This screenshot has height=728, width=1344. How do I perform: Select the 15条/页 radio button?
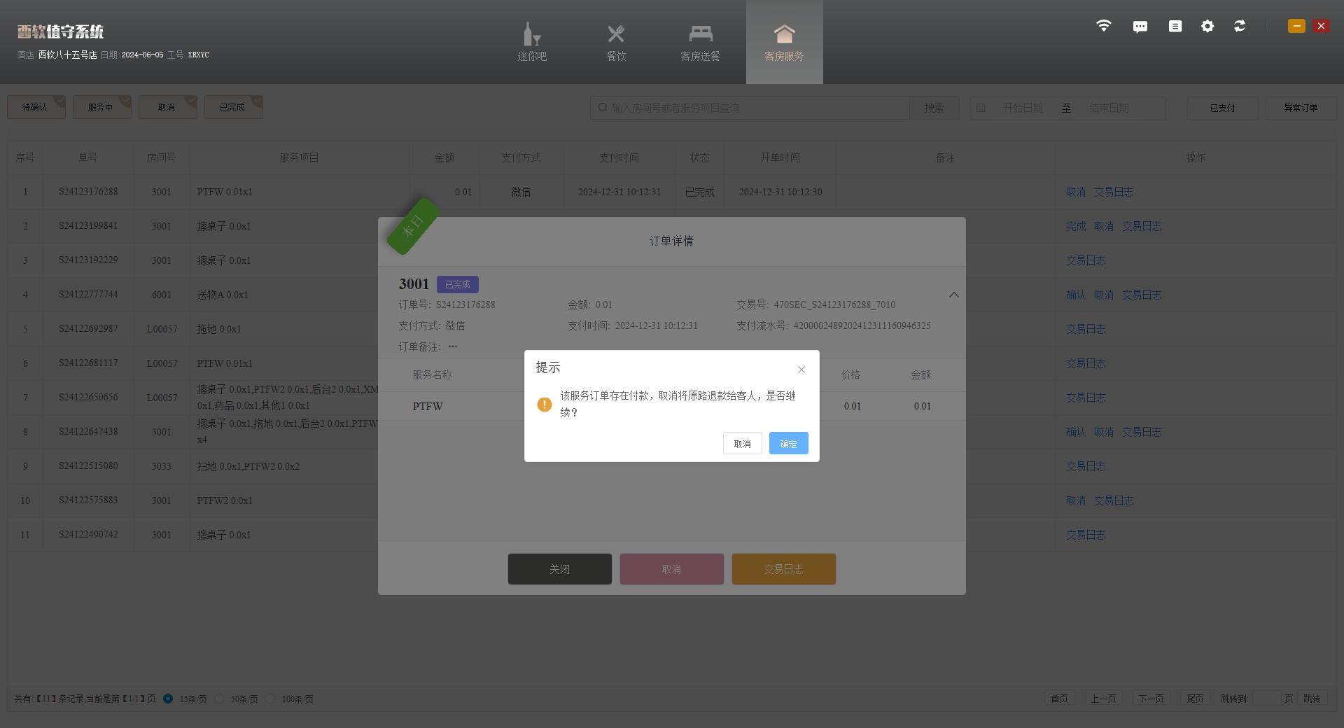[x=168, y=699]
